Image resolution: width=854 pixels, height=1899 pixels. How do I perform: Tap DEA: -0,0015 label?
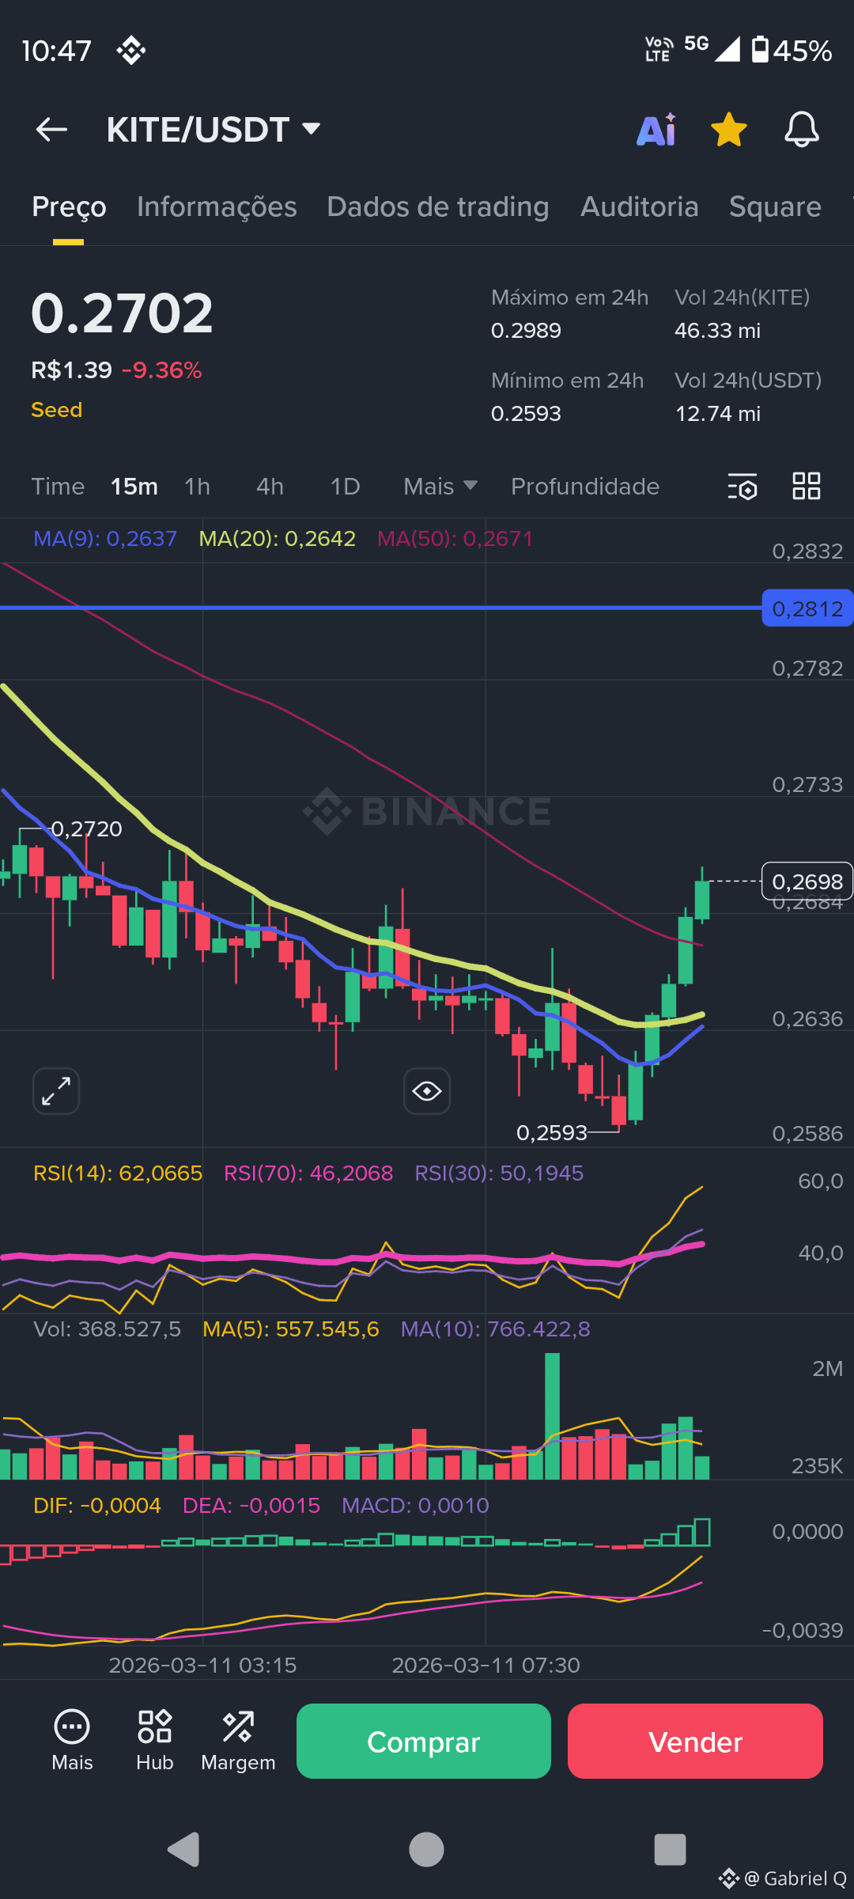coord(251,1506)
